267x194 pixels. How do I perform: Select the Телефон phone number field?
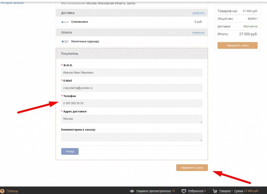point(132,103)
